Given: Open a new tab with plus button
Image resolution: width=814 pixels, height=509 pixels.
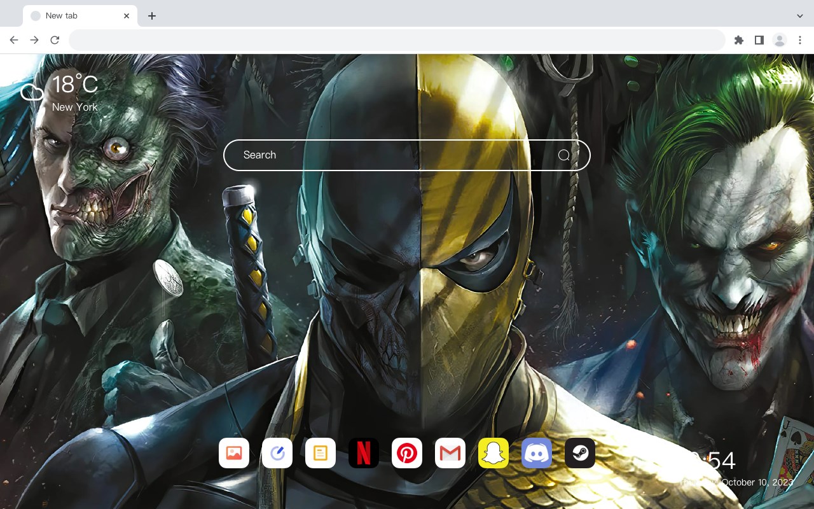Looking at the screenshot, I should tap(151, 16).
